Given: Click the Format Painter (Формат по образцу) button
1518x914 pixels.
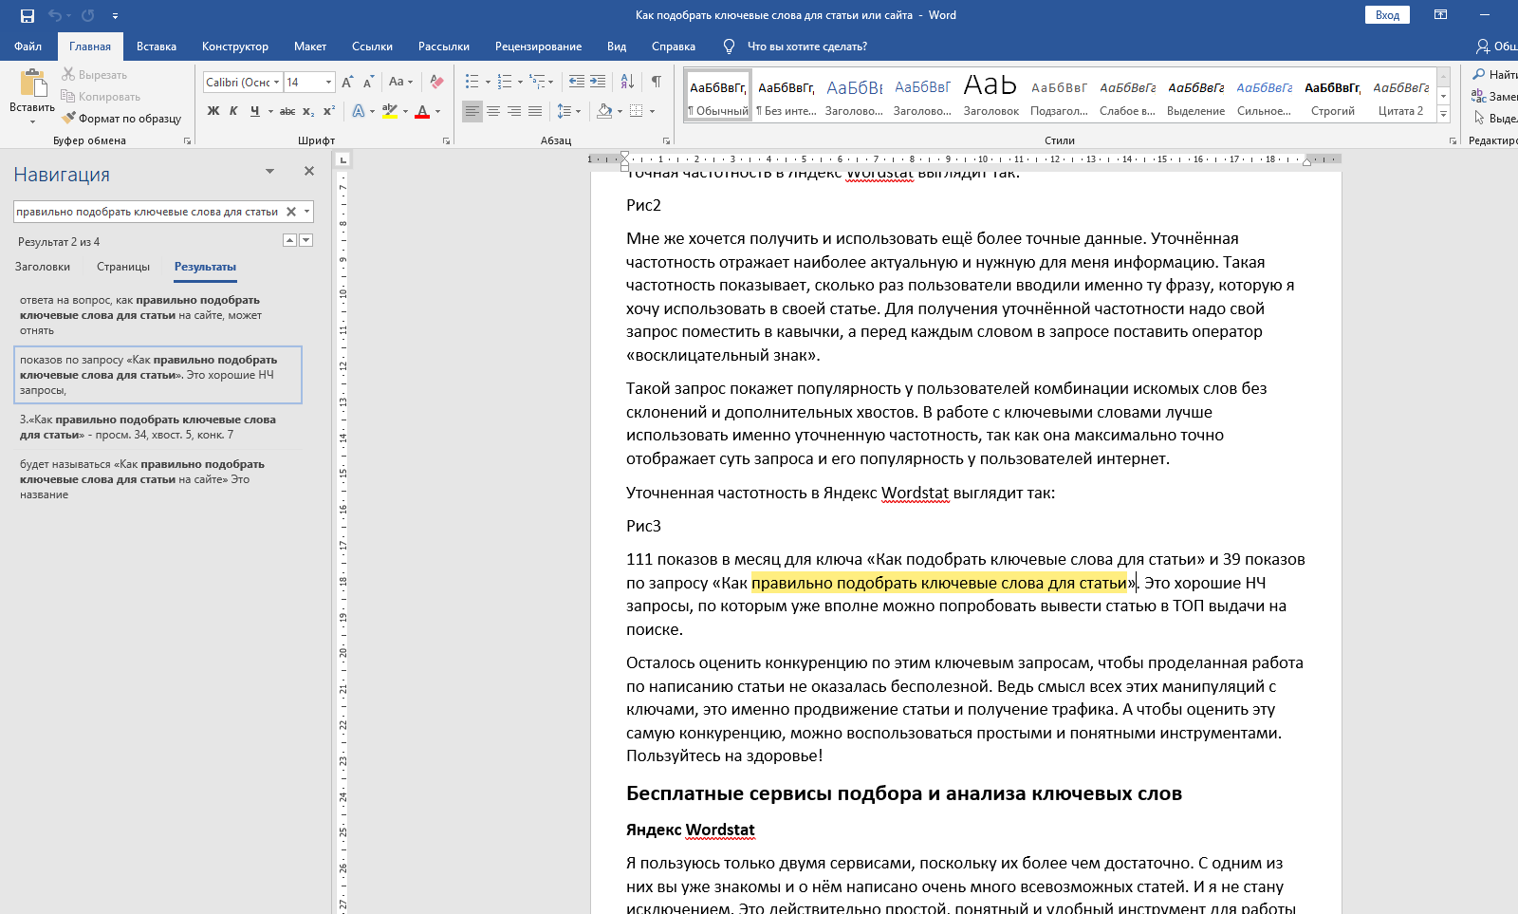Looking at the screenshot, I should (120, 119).
